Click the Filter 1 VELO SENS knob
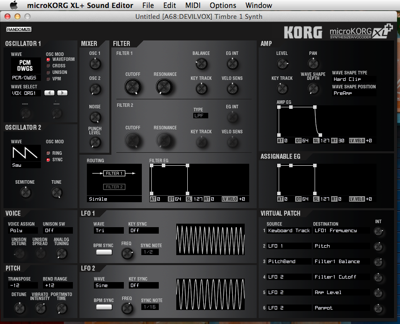The height and width of the screenshot is (324, 400). click(x=233, y=89)
